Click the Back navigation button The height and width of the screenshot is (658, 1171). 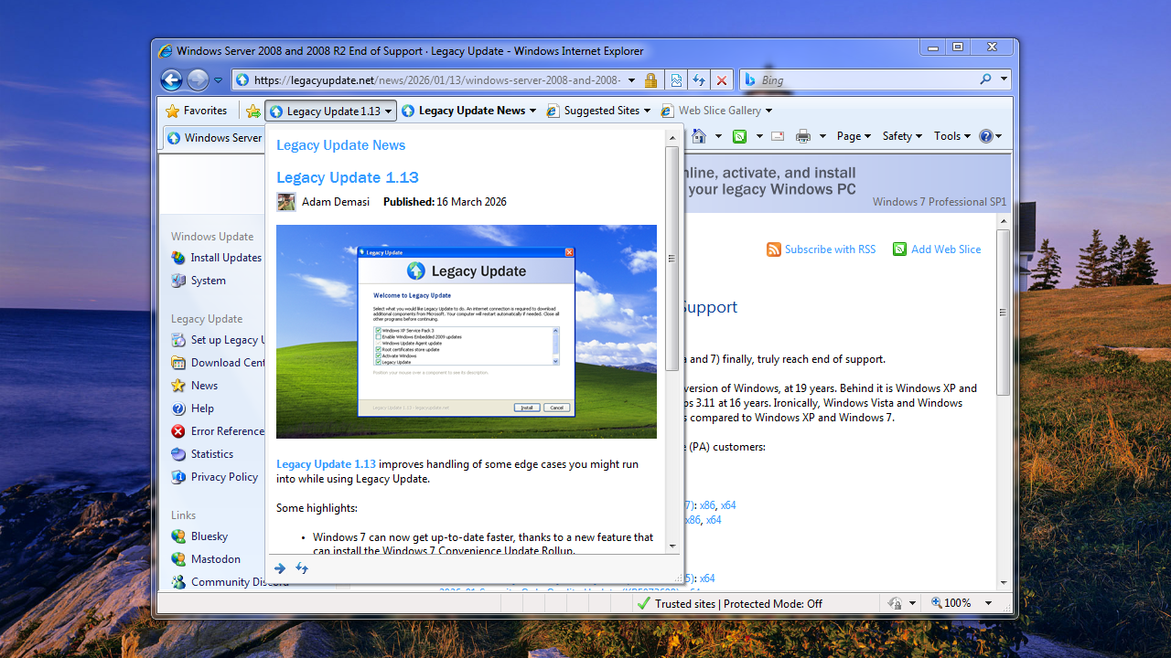171,80
